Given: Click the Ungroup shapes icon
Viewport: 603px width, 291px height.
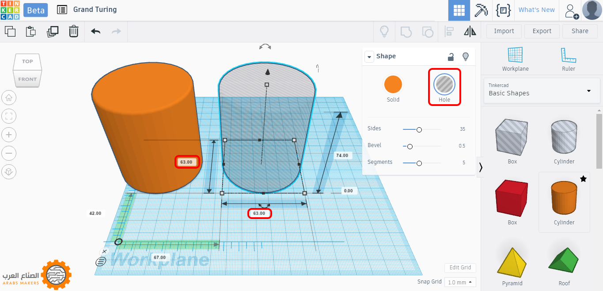Looking at the screenshot, I should pyautogui.click(x=428, y=31).
